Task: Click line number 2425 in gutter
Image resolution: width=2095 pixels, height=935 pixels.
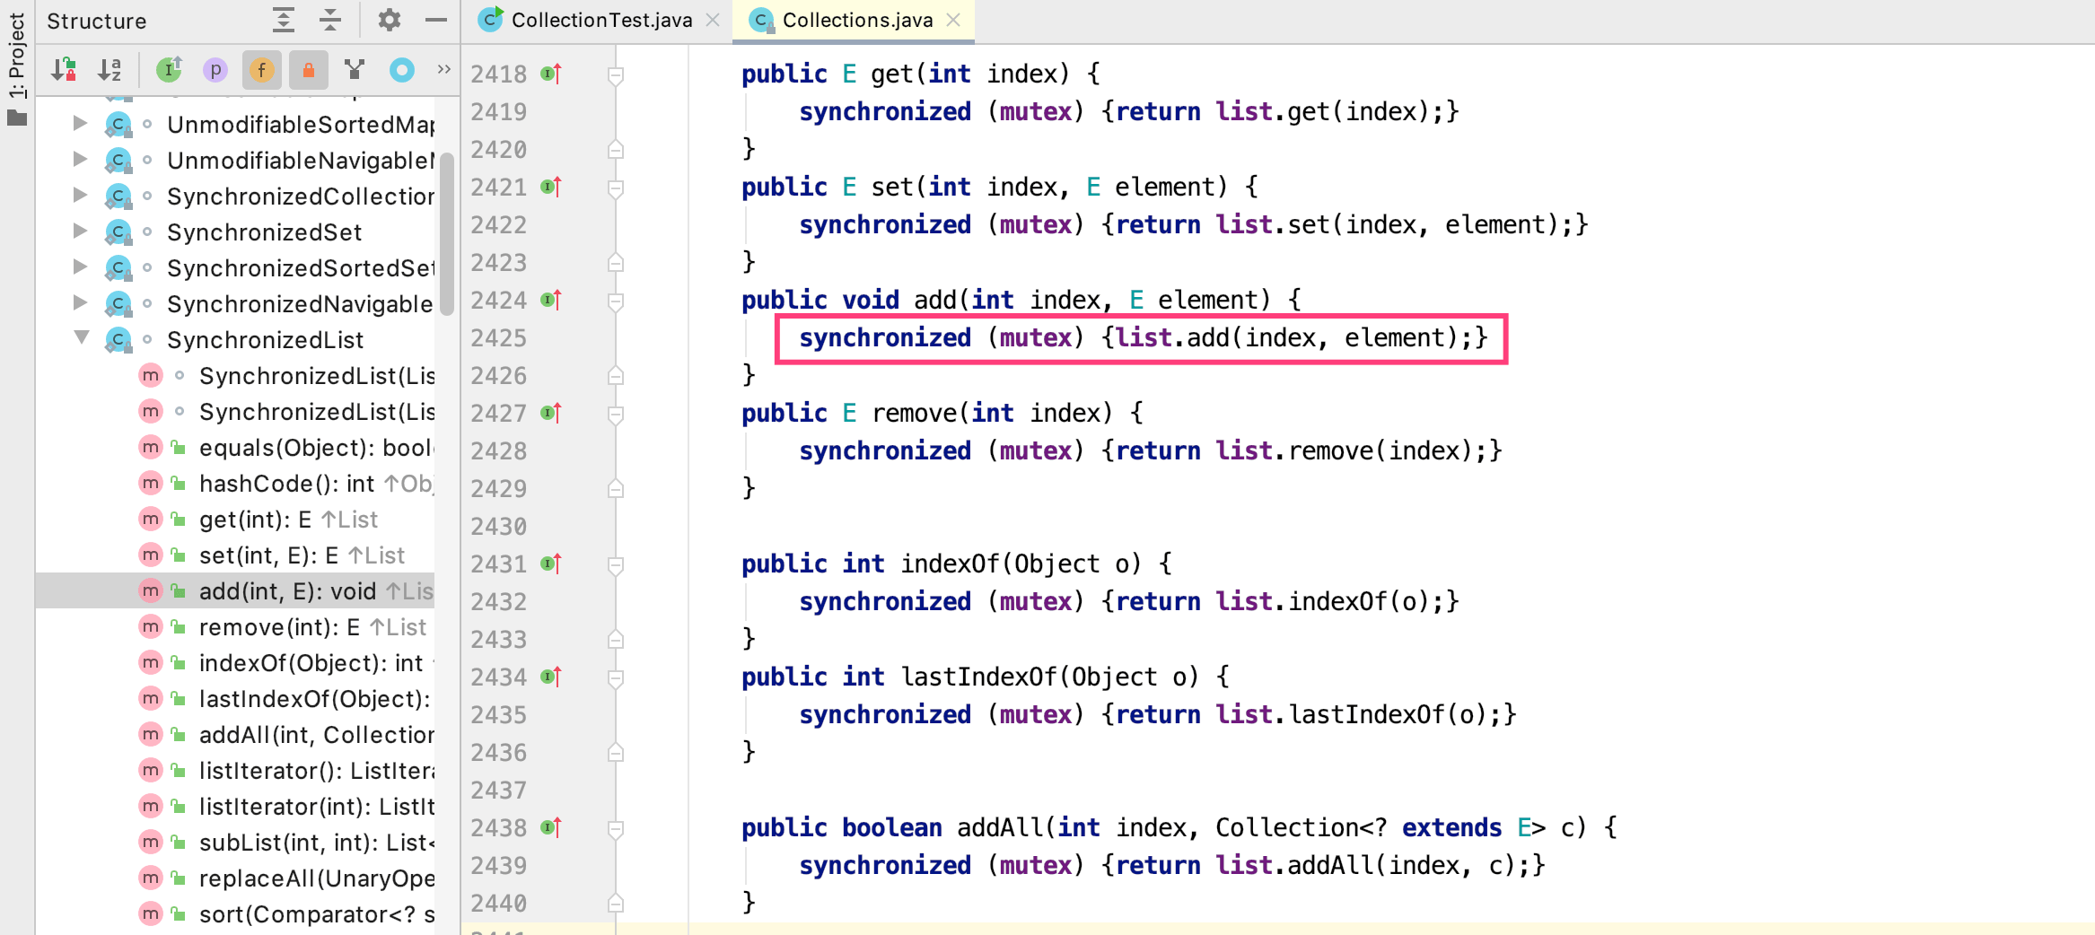Action: pyautogui.click(x=498, y=338)
